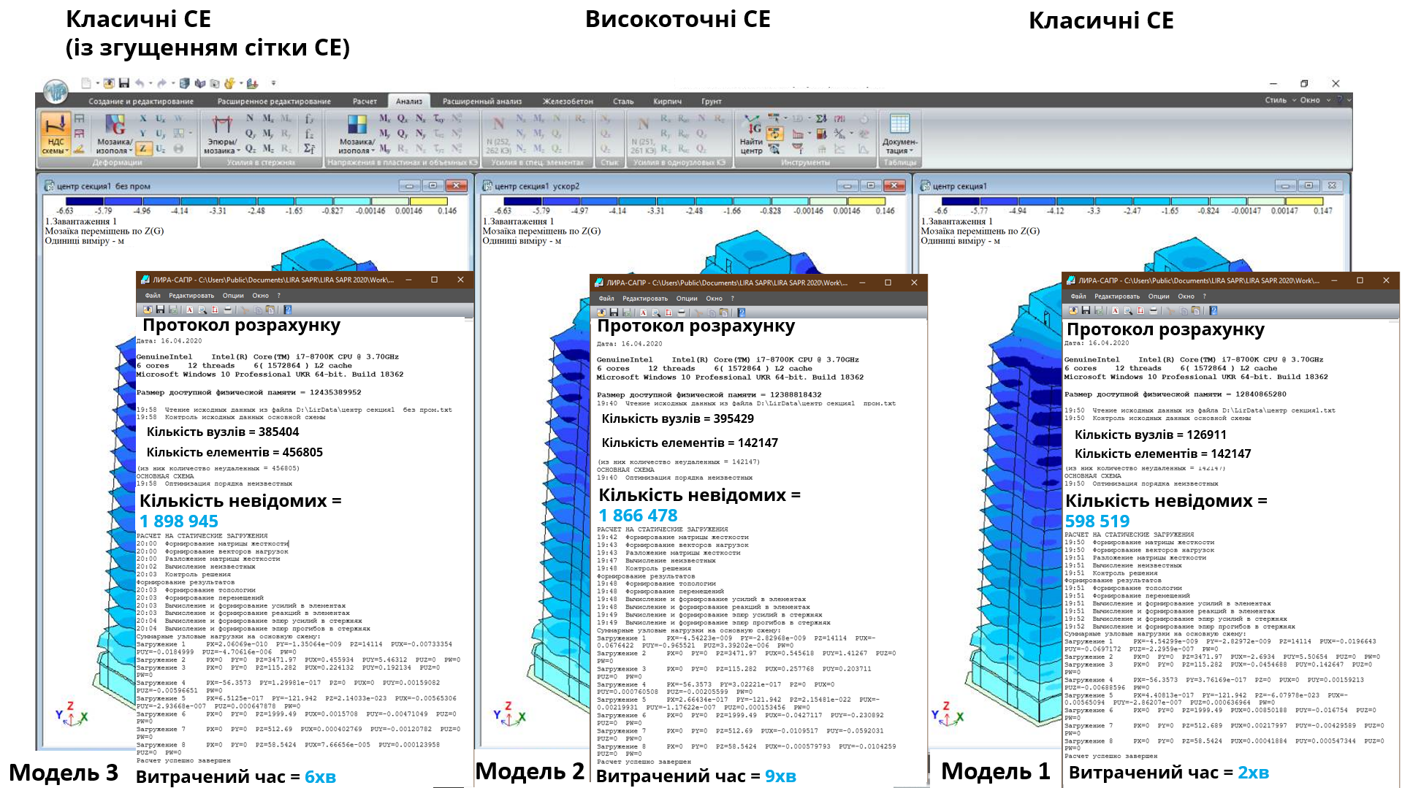Click the Save icon in quick access toolbar
The width and height of the screenshot is (1402, 788).
pos(124,83)
